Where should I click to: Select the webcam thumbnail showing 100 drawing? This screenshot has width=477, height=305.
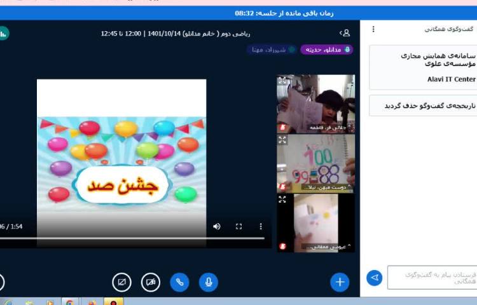(315, 163)
